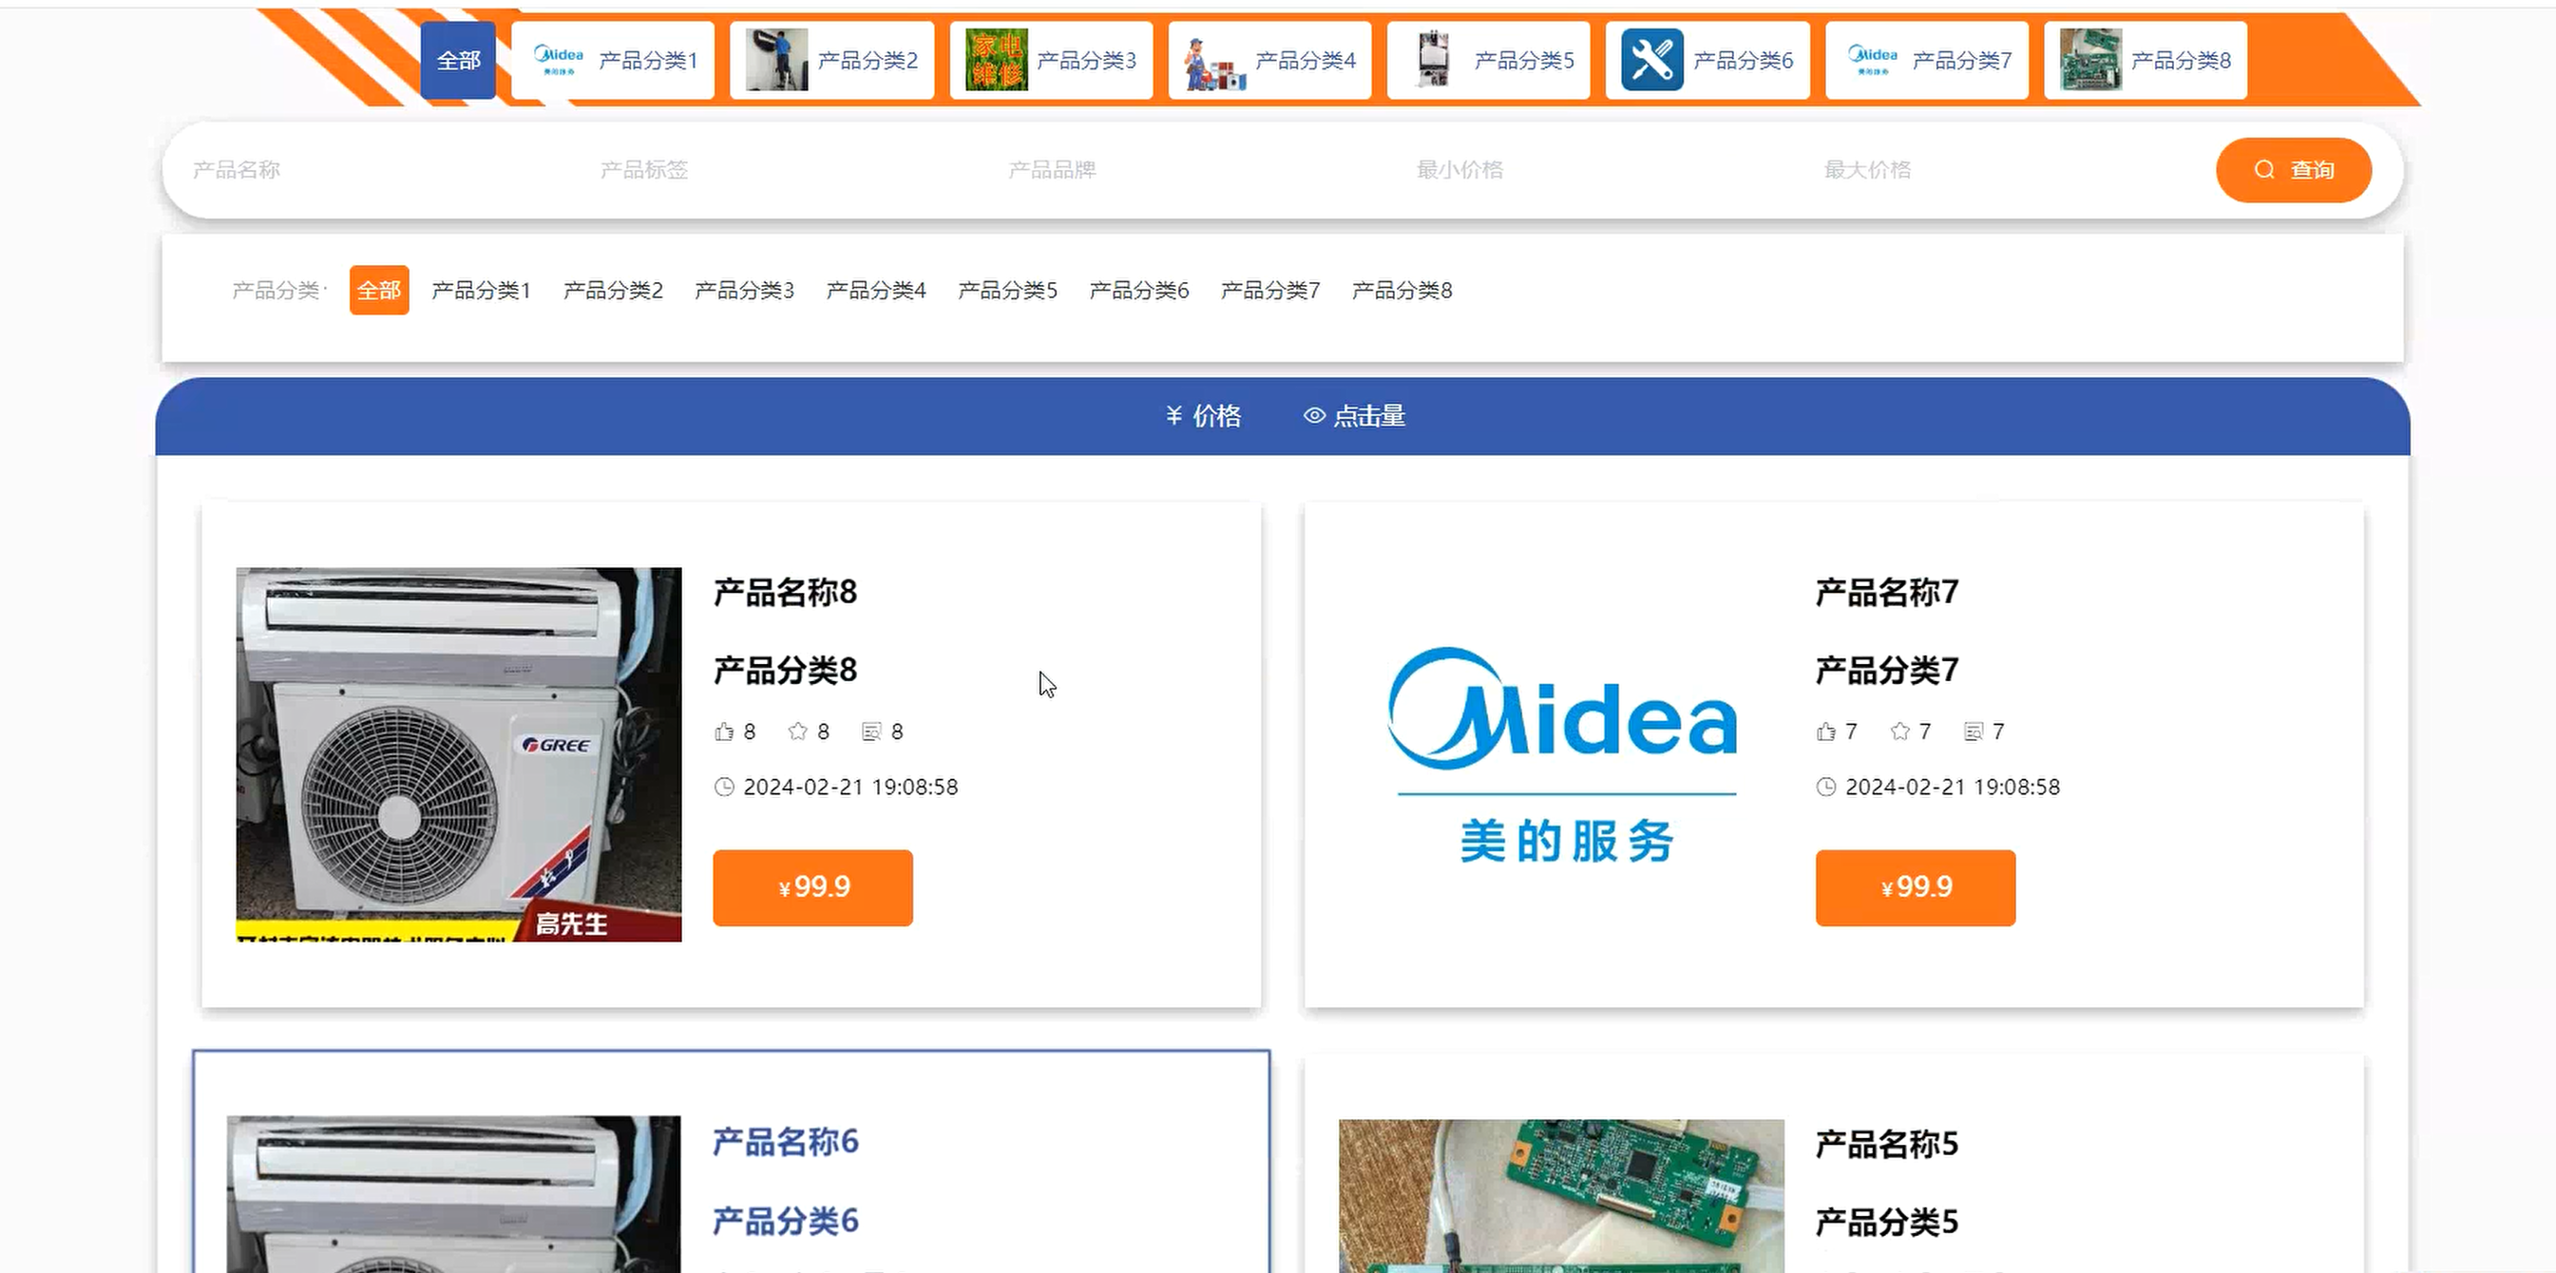Viewport: 2556px width, 1273px height.
Task: Open 产品名称6 title link
Action: pos(785,1142)
